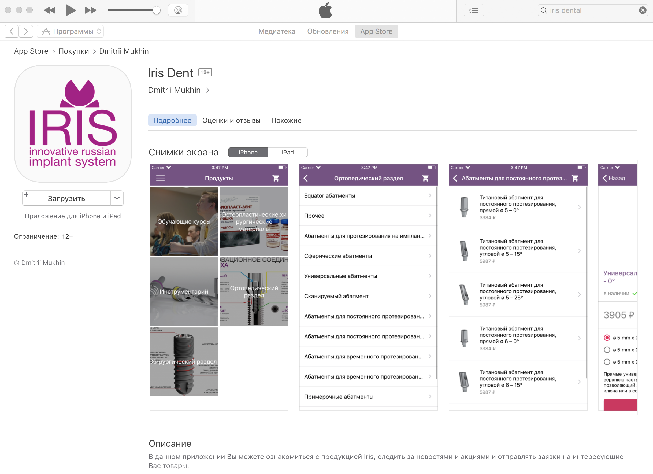Start playback with the play button

tap(71, 10)
